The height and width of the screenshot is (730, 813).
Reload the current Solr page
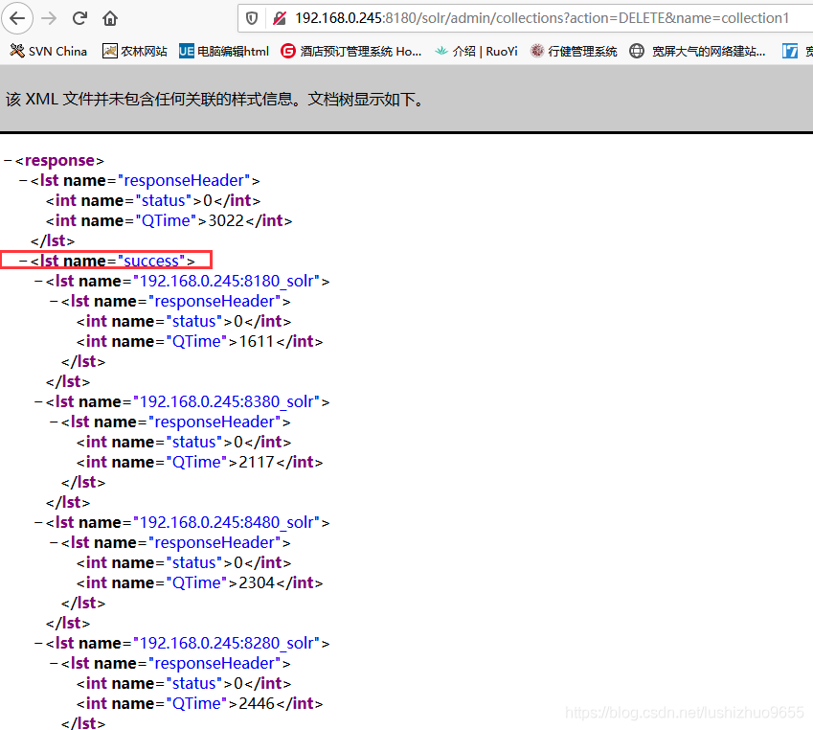[79, 18]
